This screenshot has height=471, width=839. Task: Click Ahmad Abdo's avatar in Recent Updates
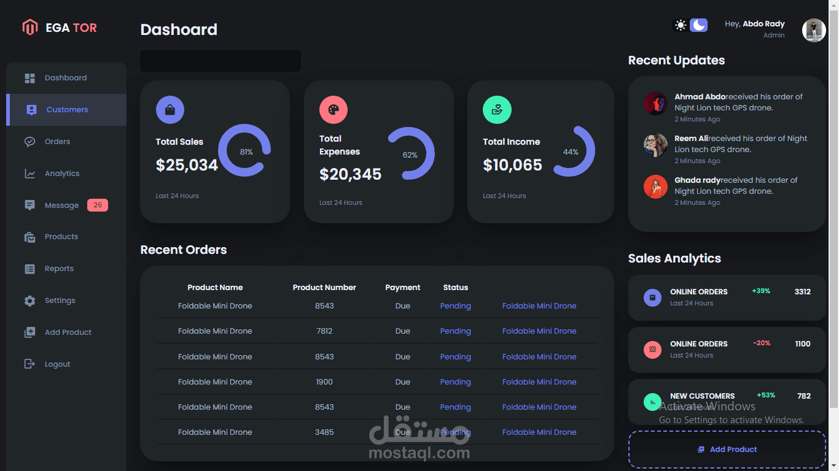pyautogui.click(x=655, y=104)
